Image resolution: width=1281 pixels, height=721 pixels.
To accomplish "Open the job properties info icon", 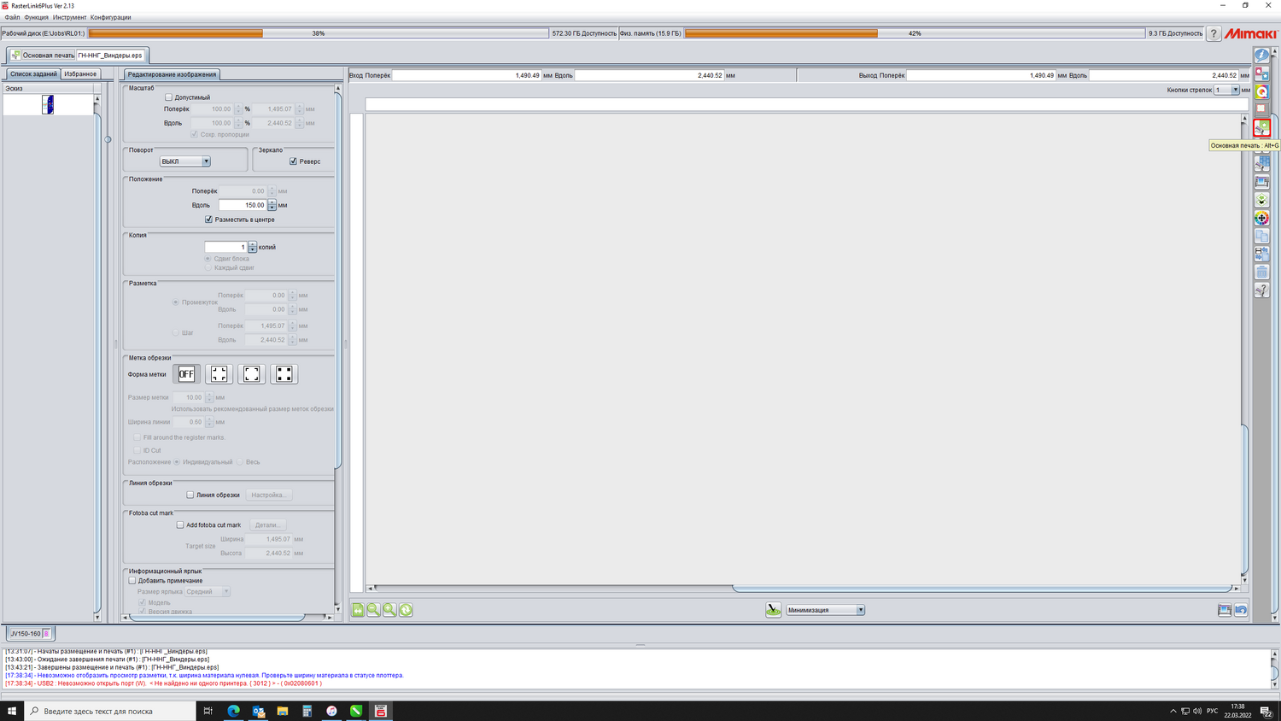I will 1261,56.
